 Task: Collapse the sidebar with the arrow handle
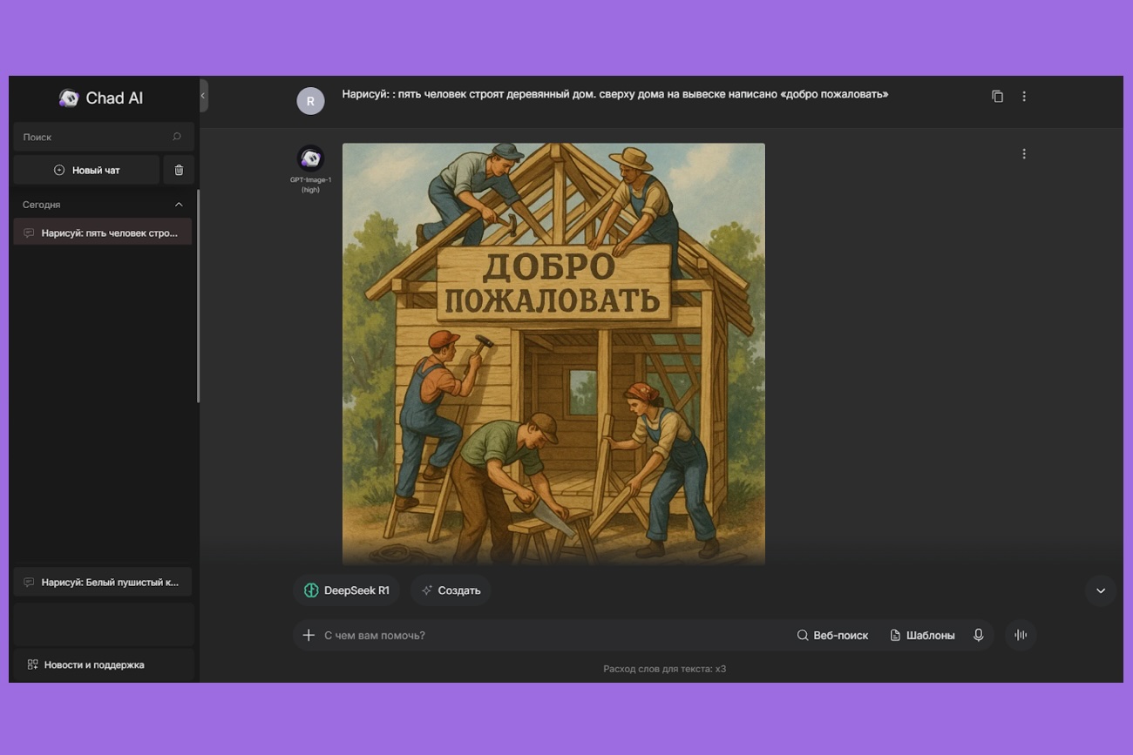coord(203,96)
